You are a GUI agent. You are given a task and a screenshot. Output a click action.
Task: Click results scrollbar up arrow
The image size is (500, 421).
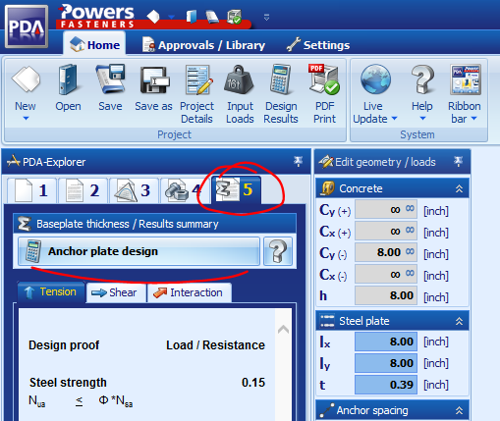coord(283,329)
